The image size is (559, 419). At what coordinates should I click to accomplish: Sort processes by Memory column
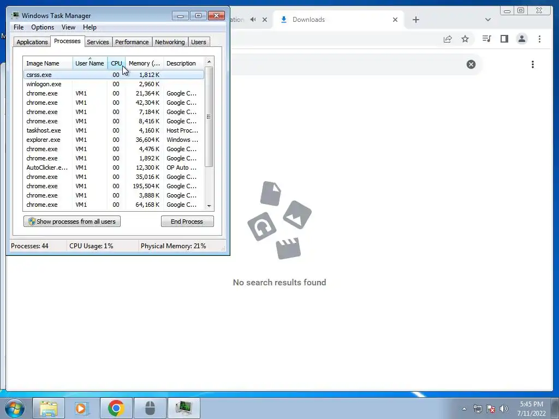(x=144, y=63)
